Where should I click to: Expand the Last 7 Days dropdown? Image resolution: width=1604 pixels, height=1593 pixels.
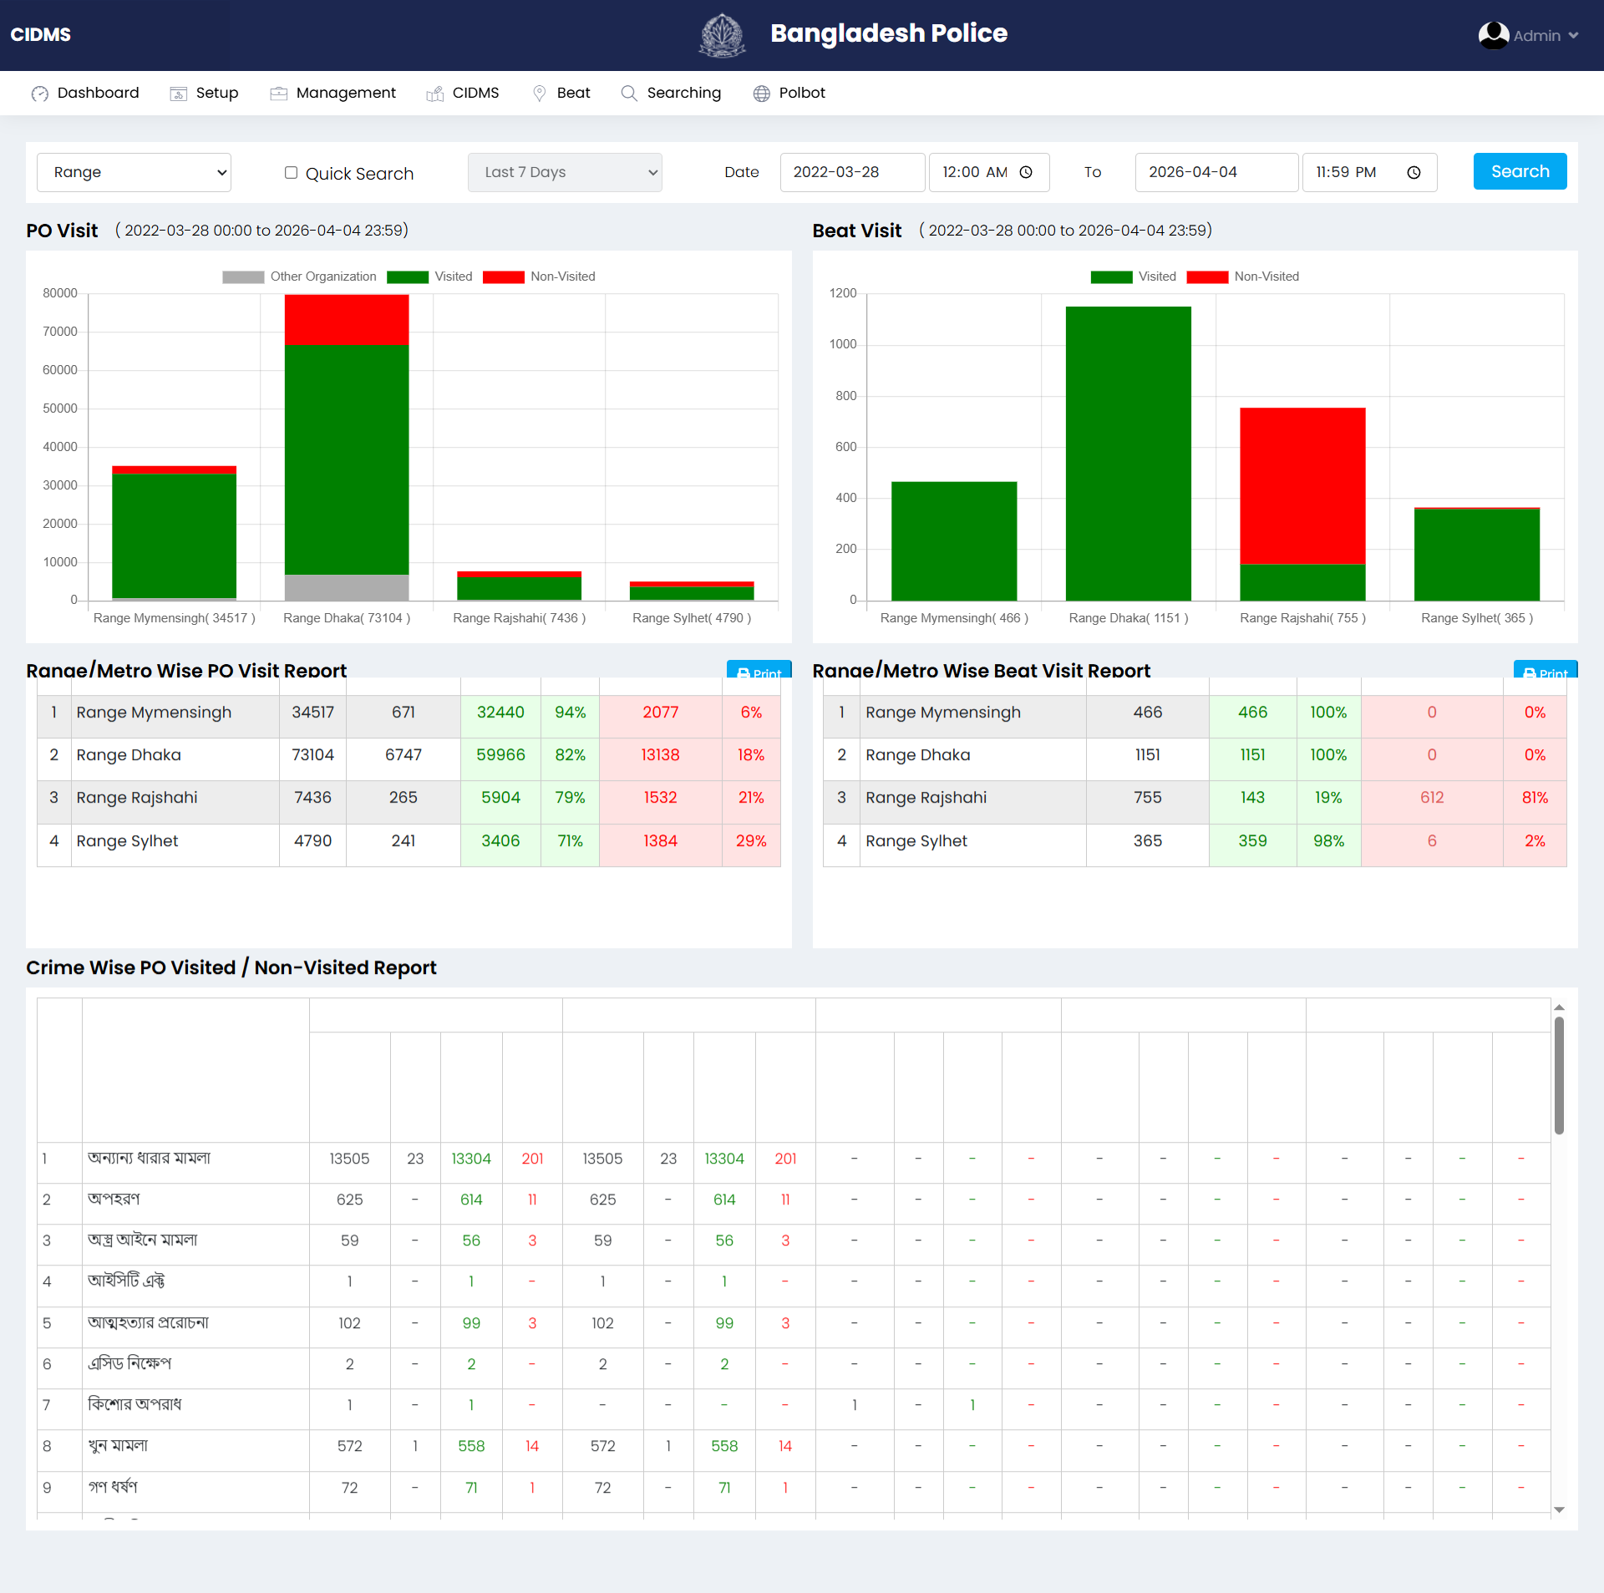pos(565,172)
